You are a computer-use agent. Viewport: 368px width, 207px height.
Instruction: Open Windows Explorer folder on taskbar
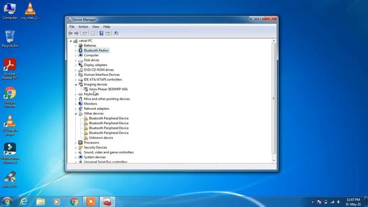coord(41,202)
